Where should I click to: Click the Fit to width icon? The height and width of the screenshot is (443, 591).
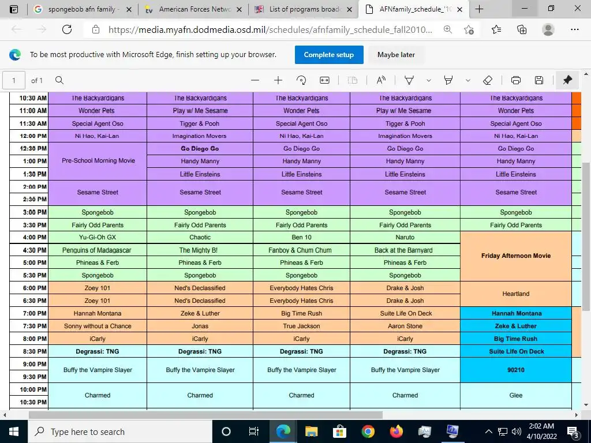pyautogui.click(x=324, y=80)
